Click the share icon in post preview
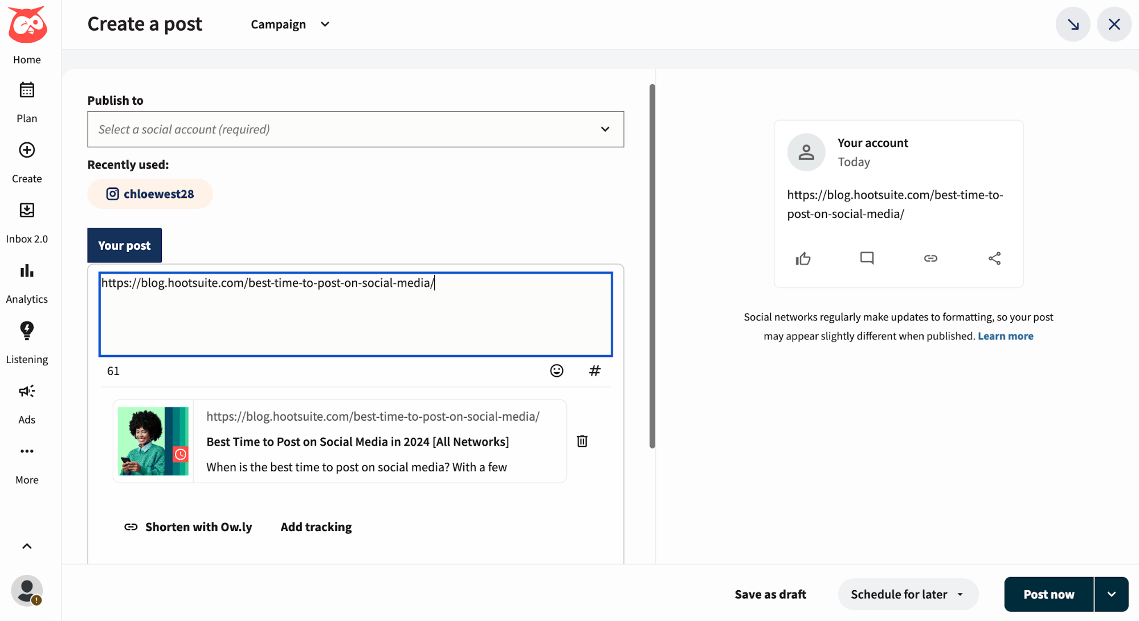Image resolution: width=1139 pixels, height=621 pixels. coord(995,258)
